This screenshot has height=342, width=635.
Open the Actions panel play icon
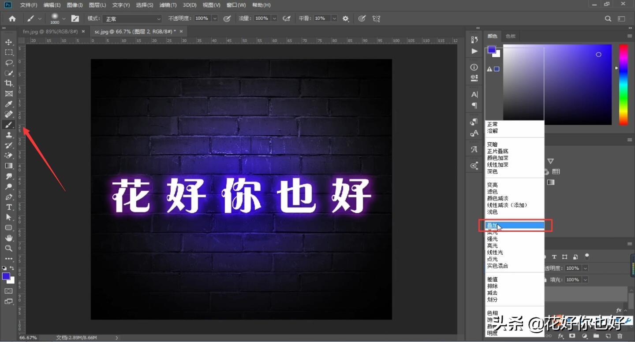tap(474, 51)
